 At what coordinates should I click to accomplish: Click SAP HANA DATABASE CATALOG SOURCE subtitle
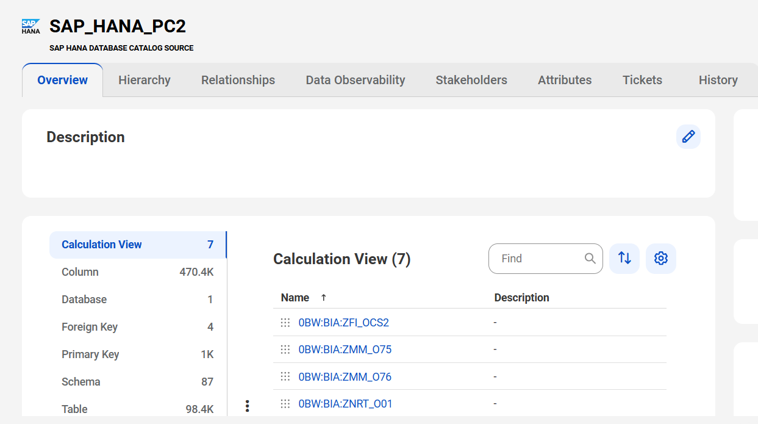click(x=121, y=48)
